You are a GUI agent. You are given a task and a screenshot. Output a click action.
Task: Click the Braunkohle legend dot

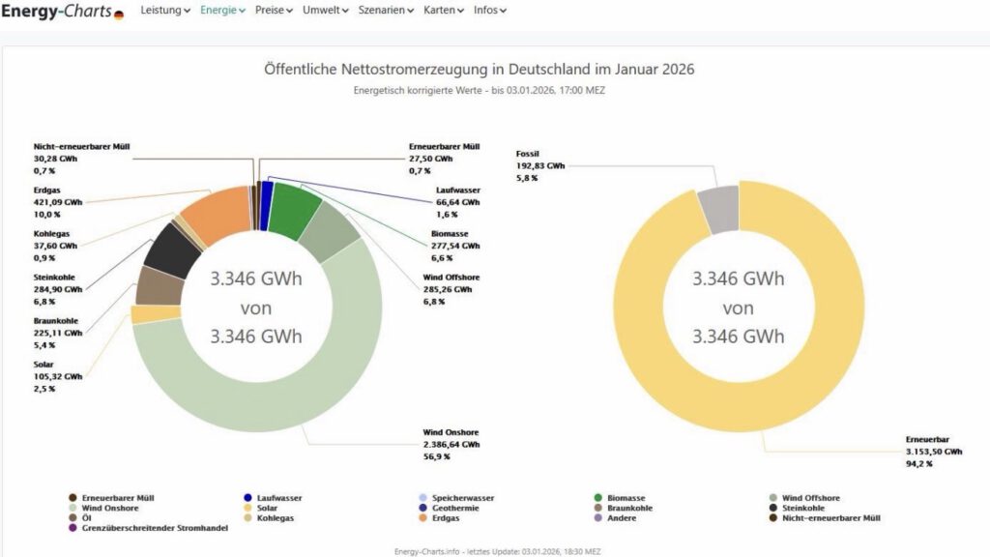click(x=600, y=508)
